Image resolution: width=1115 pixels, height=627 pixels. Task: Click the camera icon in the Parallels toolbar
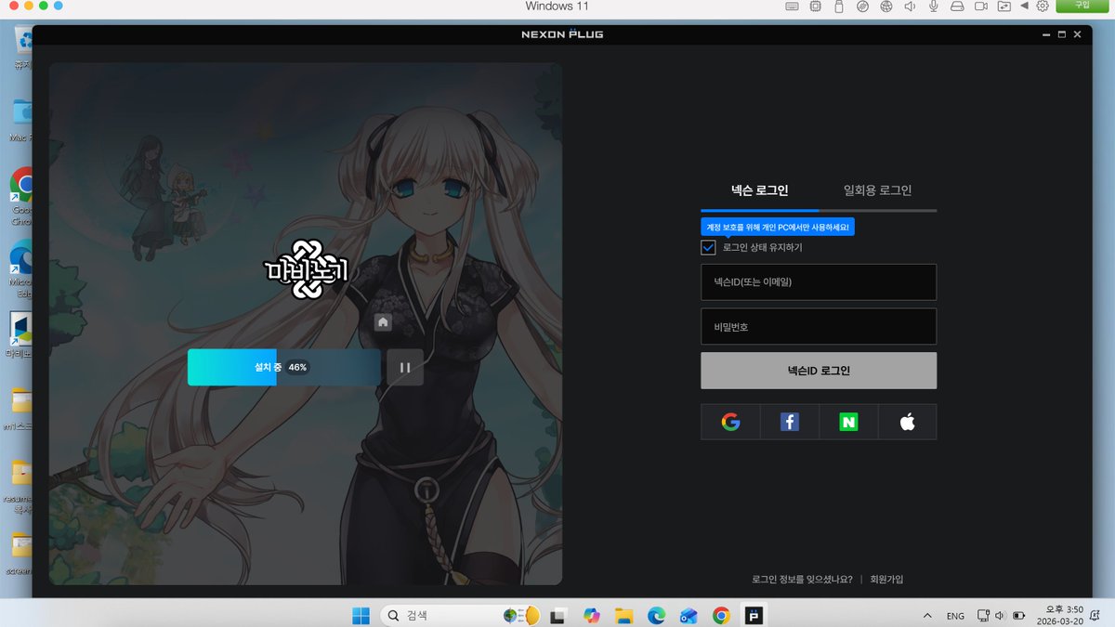pyautogui.click(x=980, y=6)
